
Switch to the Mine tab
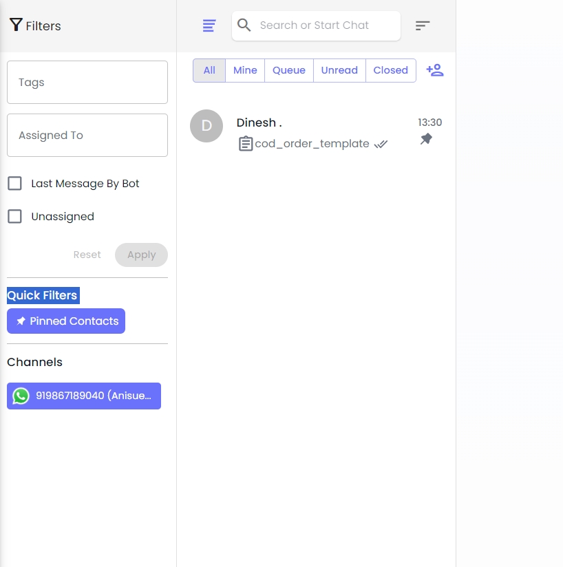pos(245,70)
